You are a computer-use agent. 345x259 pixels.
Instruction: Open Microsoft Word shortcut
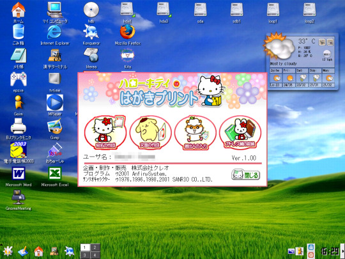point(19,177)
